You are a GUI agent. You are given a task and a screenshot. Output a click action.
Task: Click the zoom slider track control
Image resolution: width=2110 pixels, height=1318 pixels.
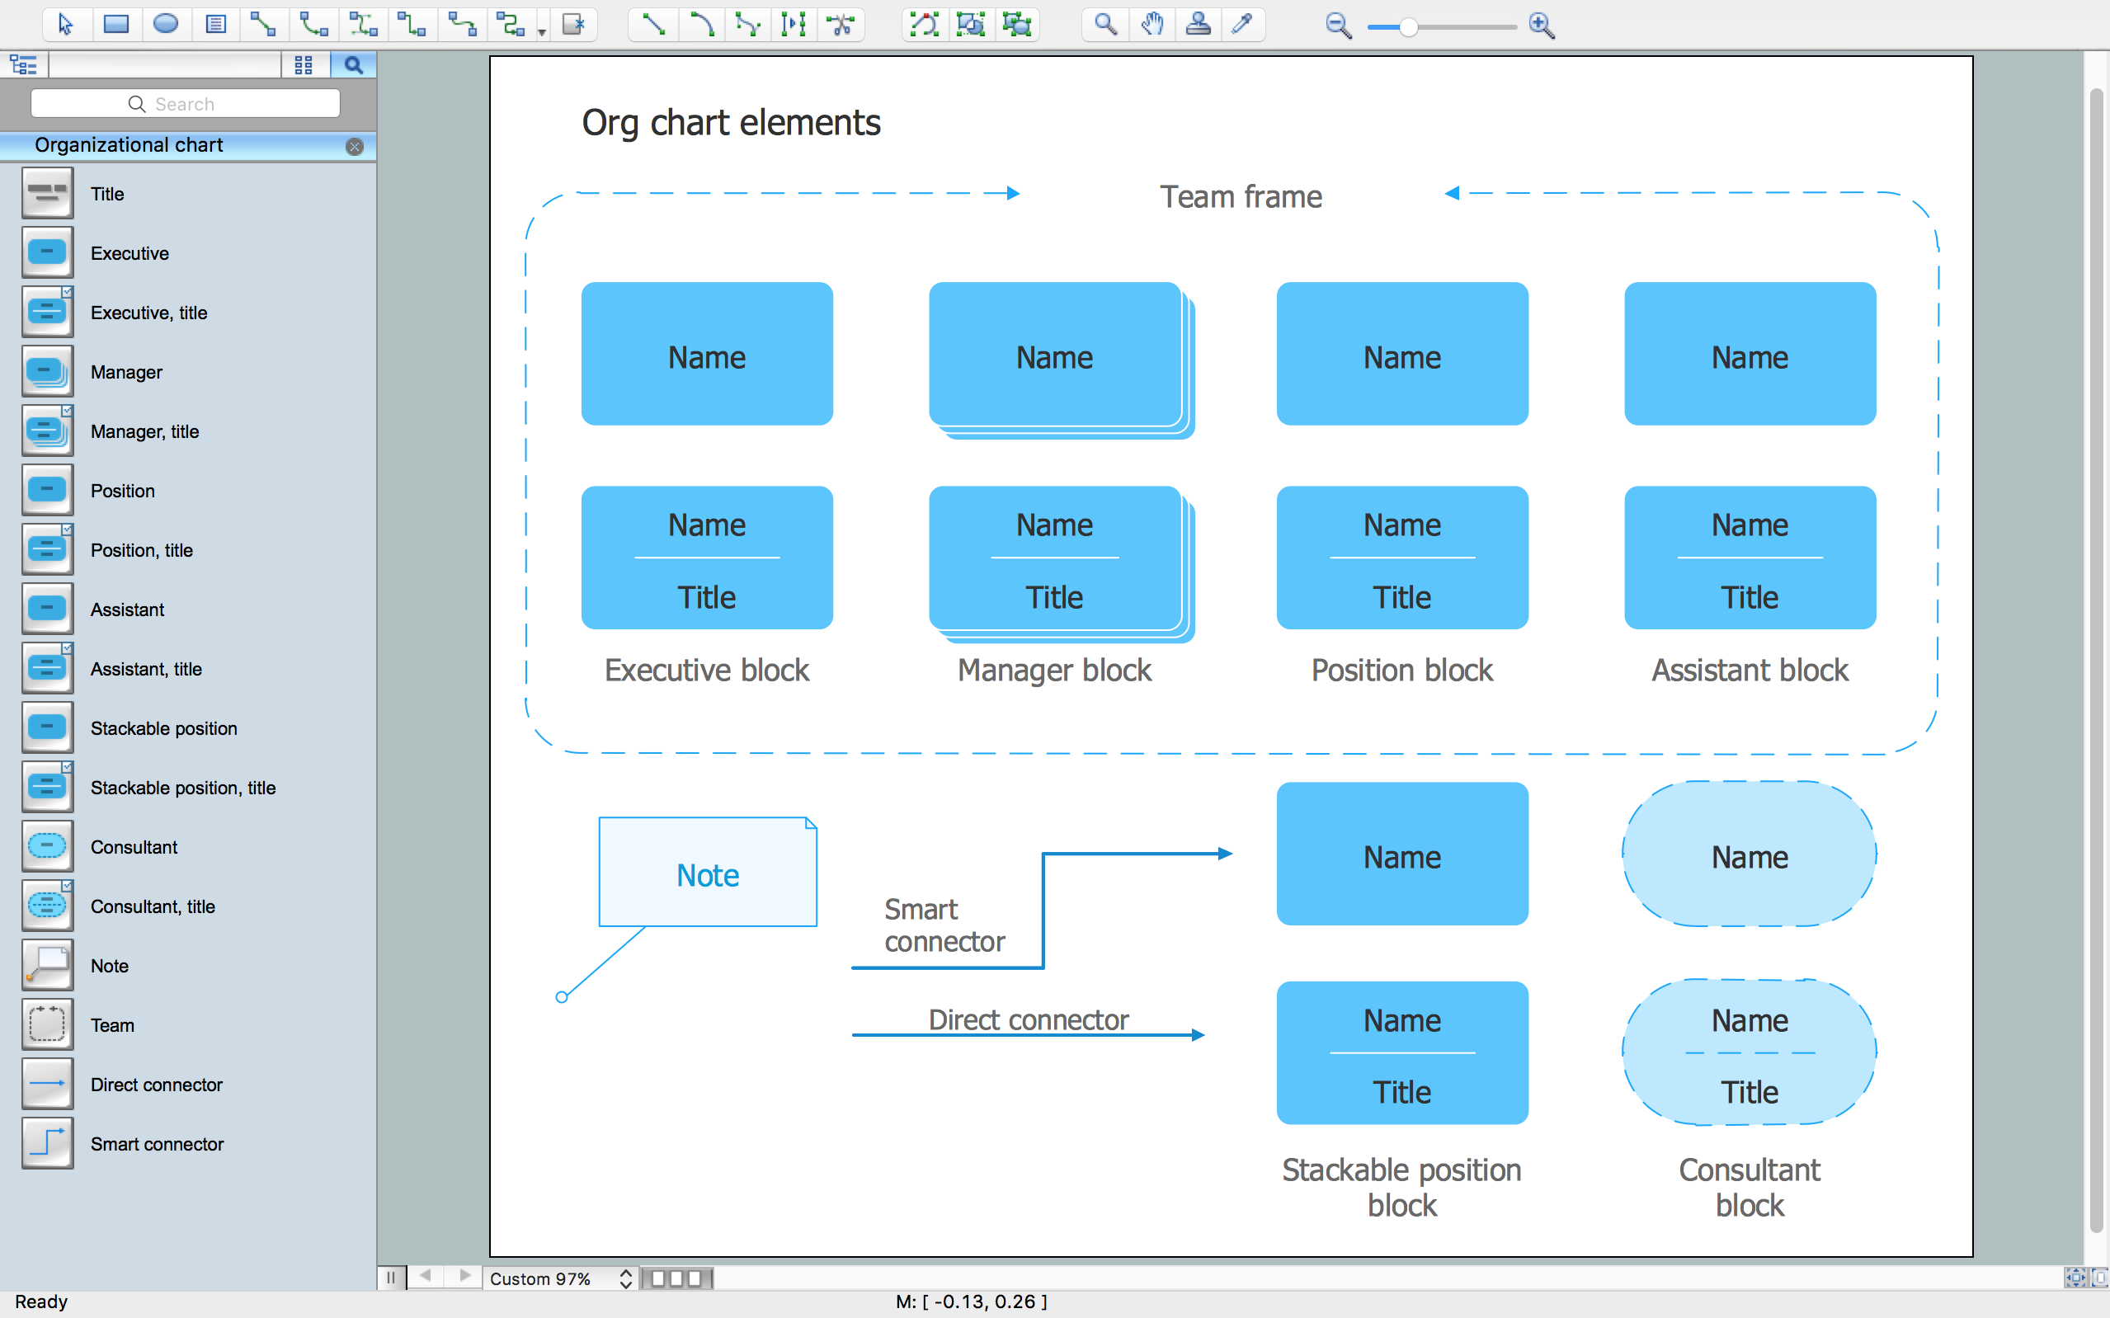(1439, 26)
